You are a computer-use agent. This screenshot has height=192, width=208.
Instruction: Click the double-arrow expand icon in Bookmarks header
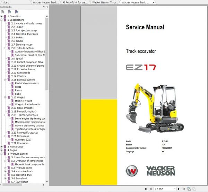point(44,7)
